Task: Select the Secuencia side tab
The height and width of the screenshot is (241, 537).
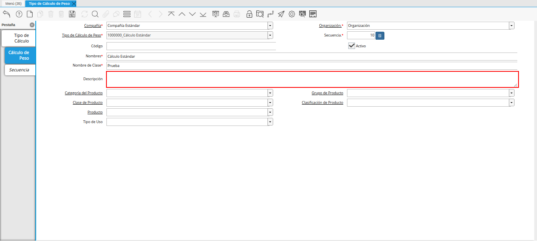Action: pyautogui.click(x=19, y=70)
